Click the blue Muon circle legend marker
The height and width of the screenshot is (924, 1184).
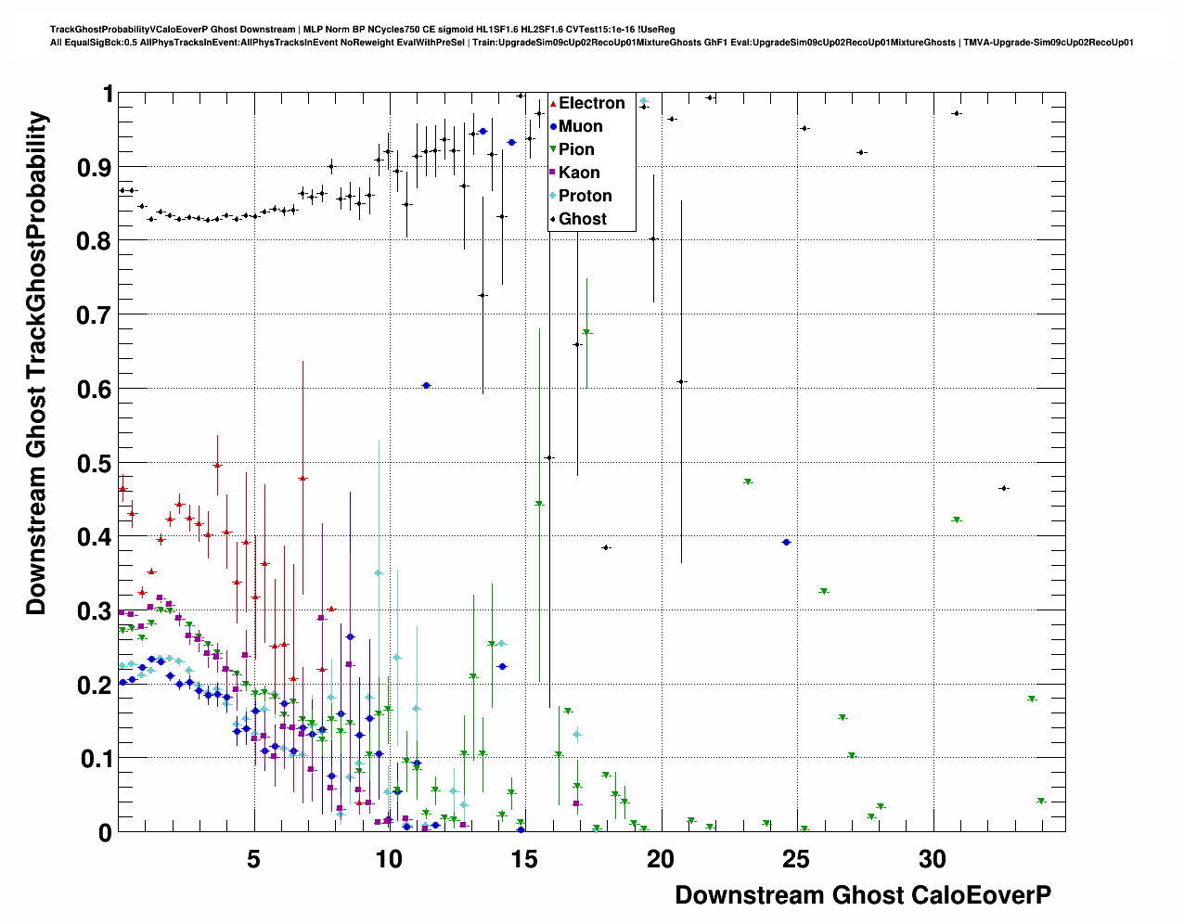(553, 127)
